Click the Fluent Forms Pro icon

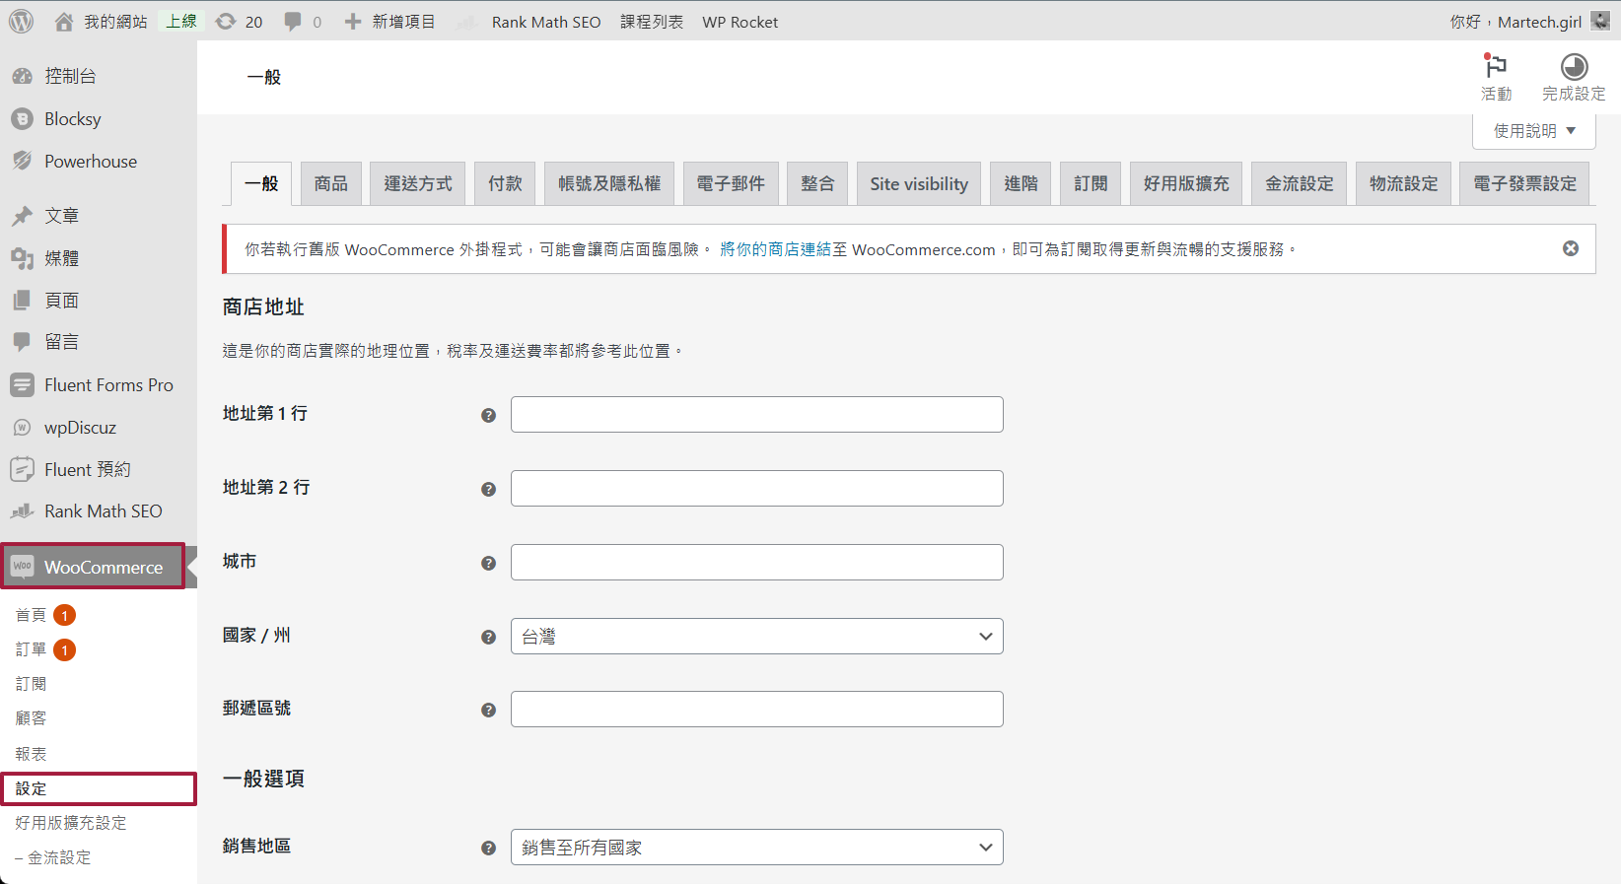22,385
